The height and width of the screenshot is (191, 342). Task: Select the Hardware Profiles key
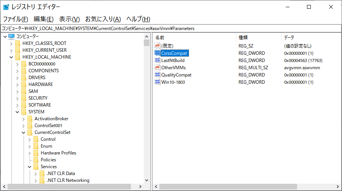click(58, 153)
